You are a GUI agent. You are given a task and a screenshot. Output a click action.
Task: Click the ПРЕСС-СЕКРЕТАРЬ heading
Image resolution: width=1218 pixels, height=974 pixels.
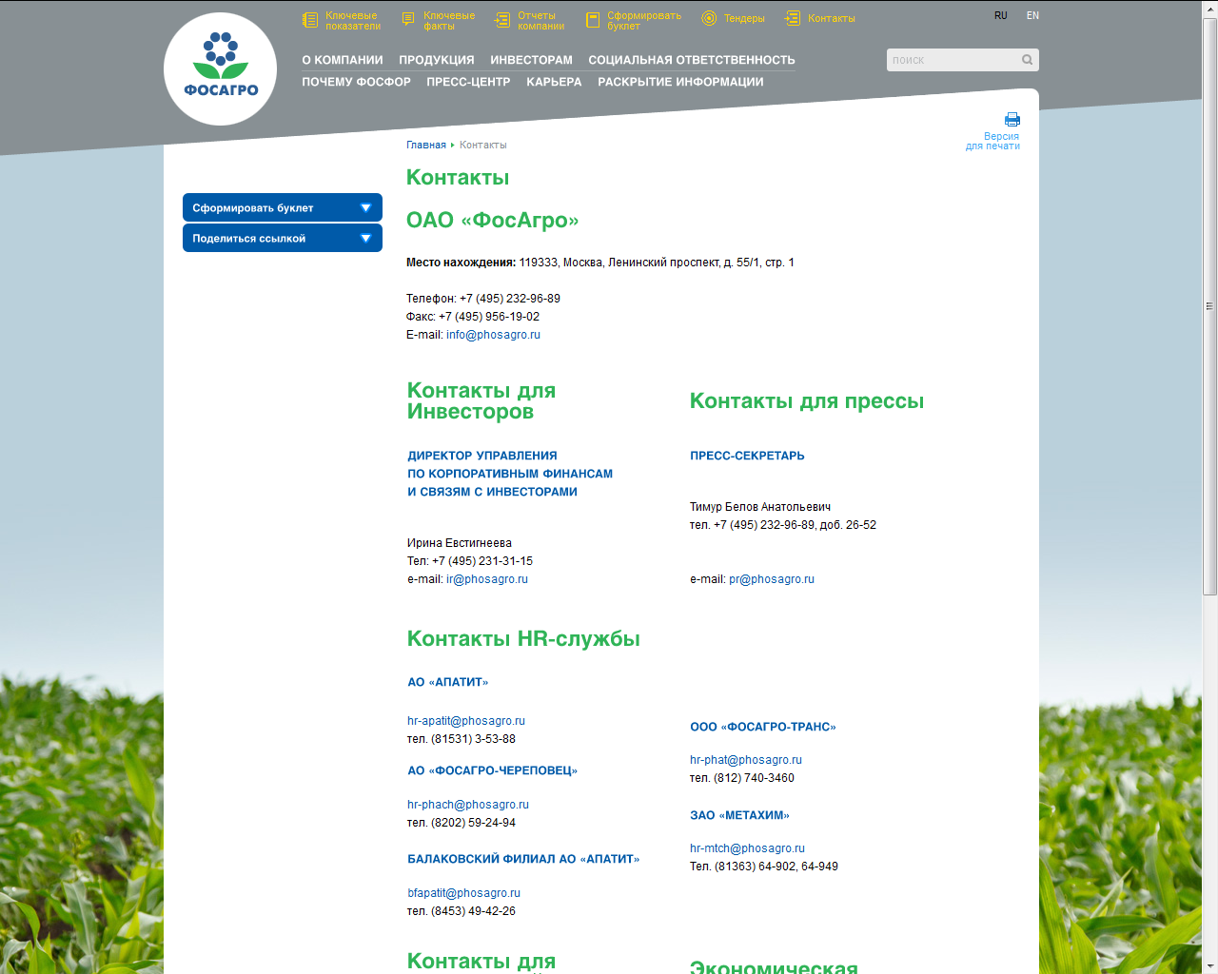tap(747, 456)
